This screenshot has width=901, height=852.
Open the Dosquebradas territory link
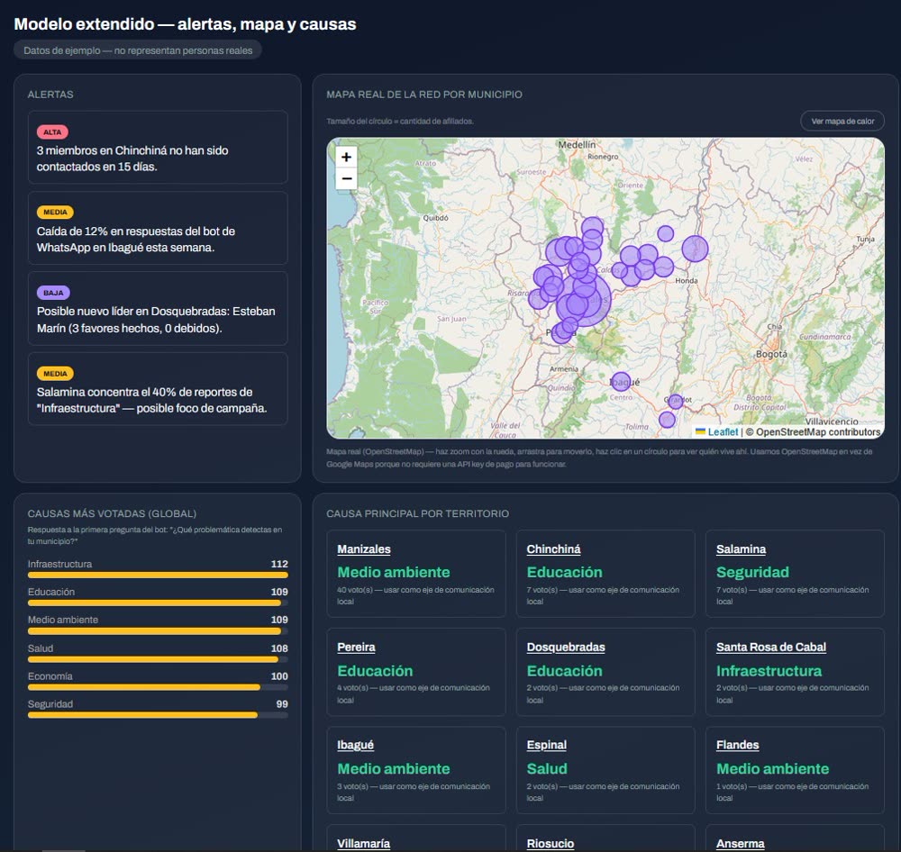(x=566, y=647)
